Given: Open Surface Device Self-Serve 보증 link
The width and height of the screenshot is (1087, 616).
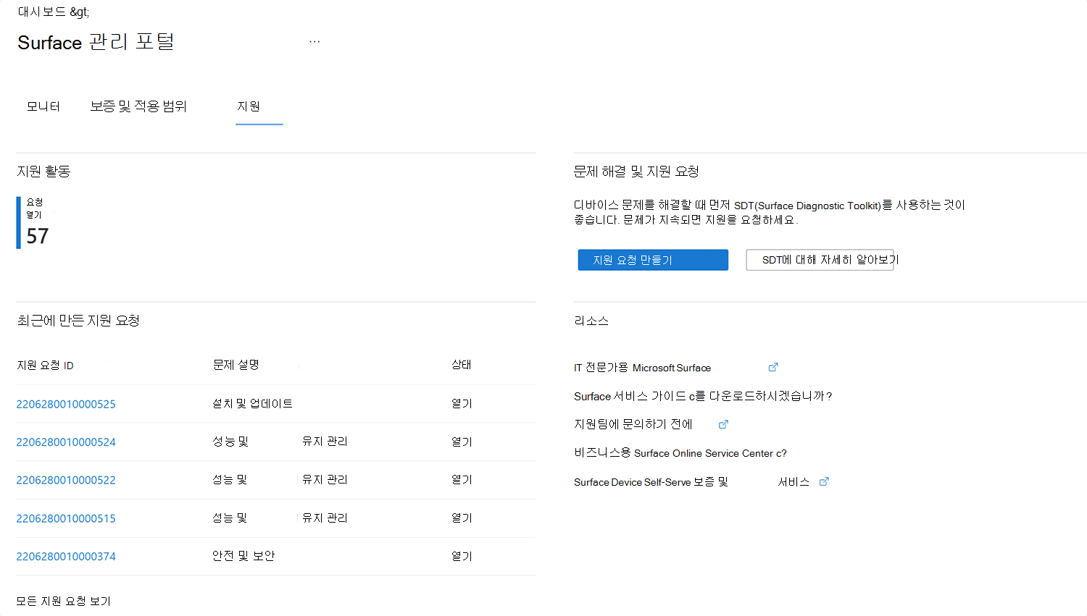Looking at the screenshot, I should tap(691, 482).
